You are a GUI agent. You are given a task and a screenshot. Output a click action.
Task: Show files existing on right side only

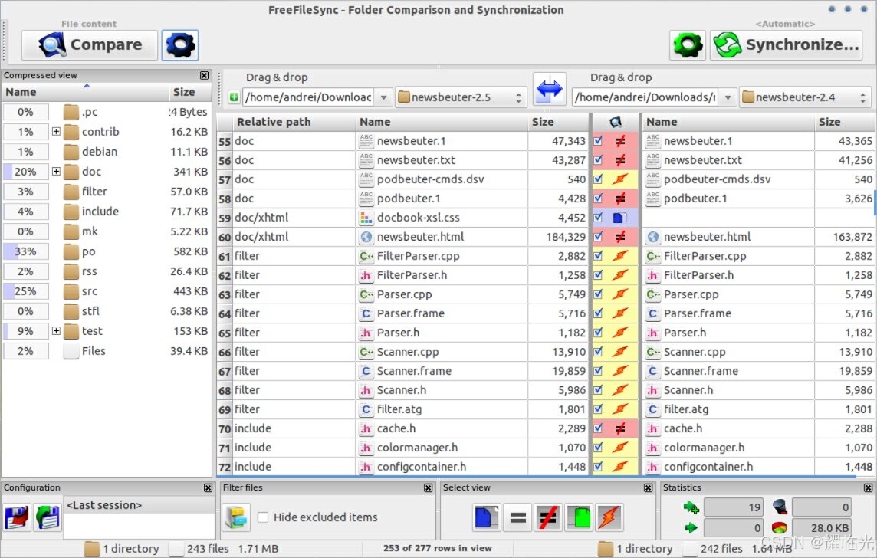[578, 517]
